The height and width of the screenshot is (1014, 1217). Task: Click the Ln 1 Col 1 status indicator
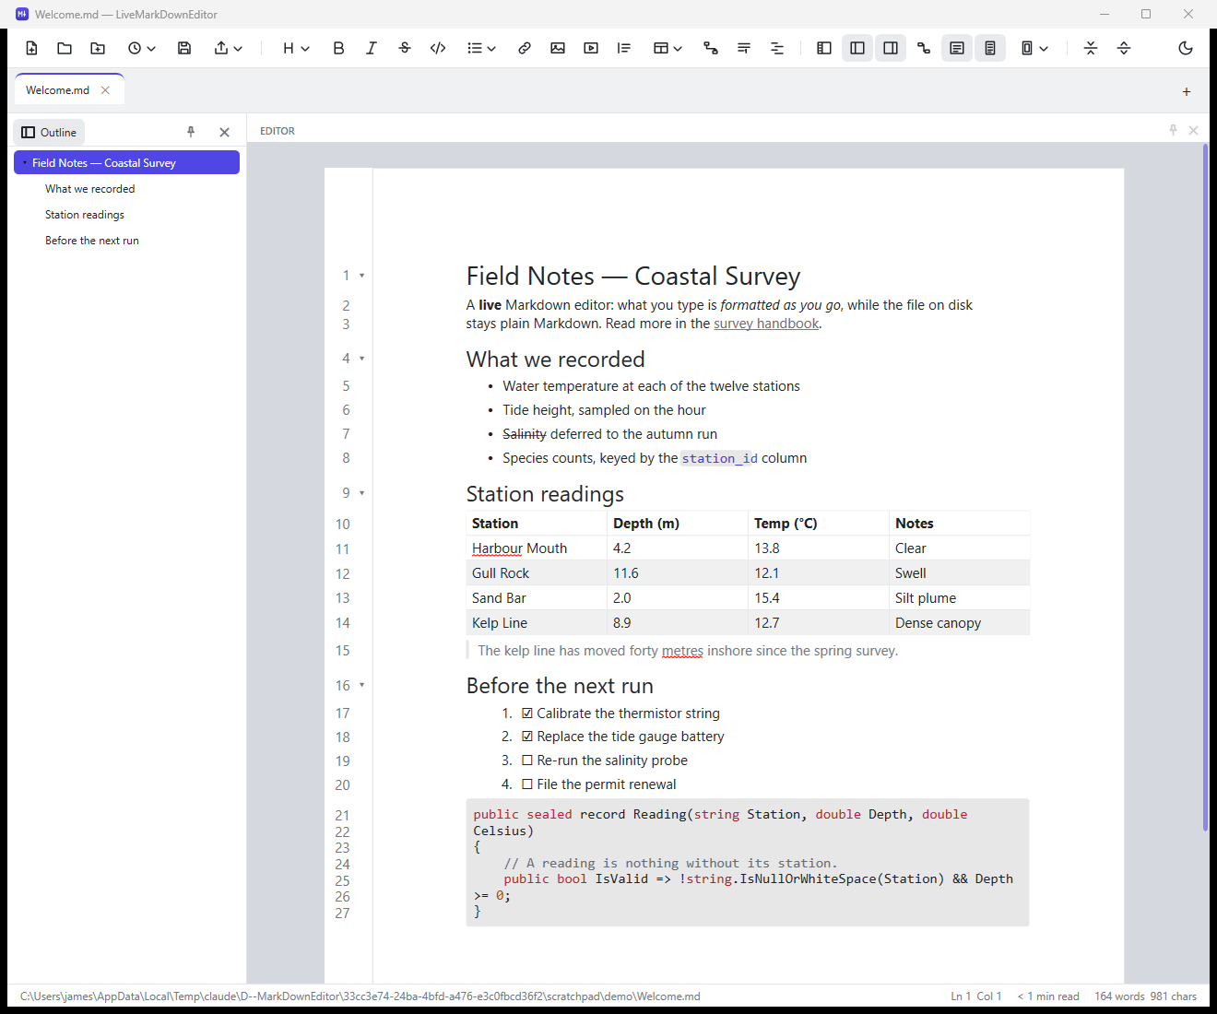pyautogui.click(x=976, y=996)
